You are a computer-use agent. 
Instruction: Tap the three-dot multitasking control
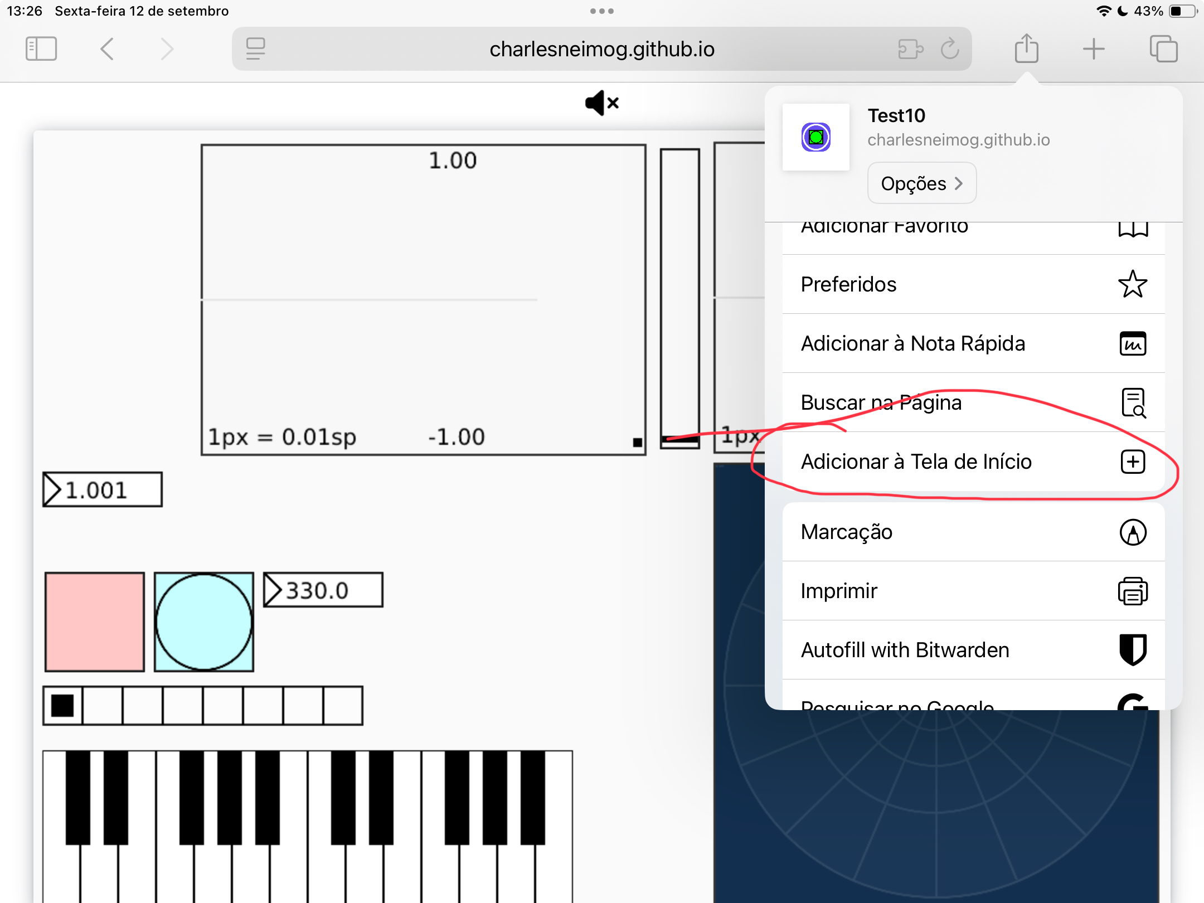pyautogui.click(x=602, y=11)
